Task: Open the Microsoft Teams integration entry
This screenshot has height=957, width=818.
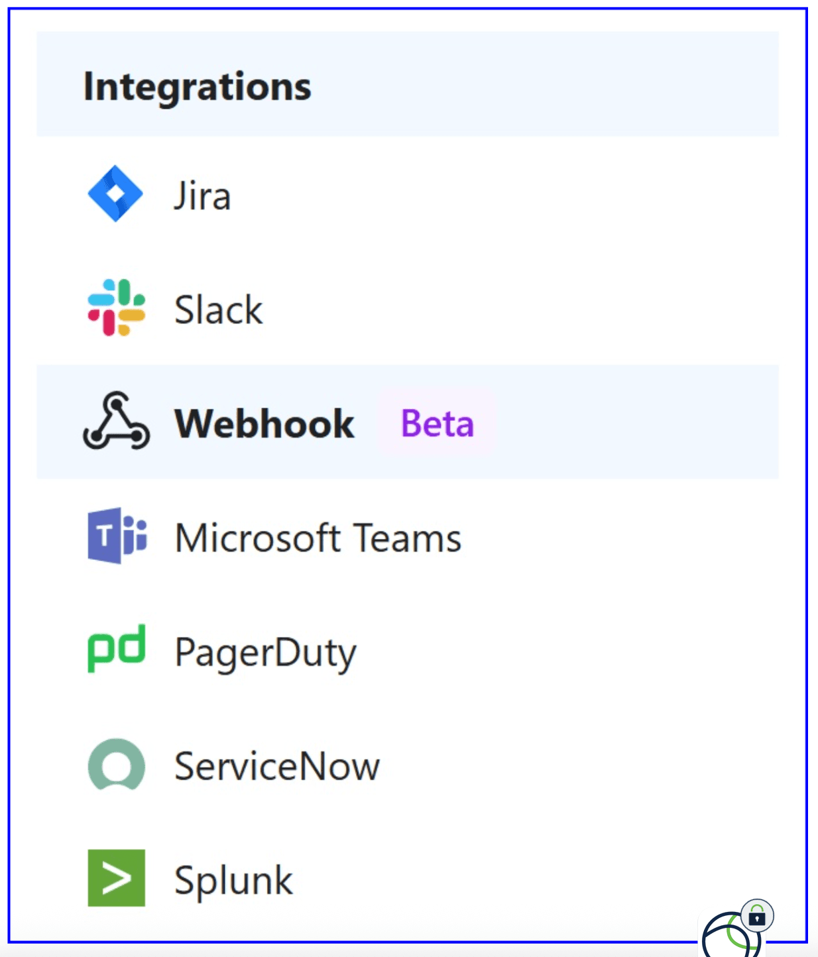Action: [318, 538]
